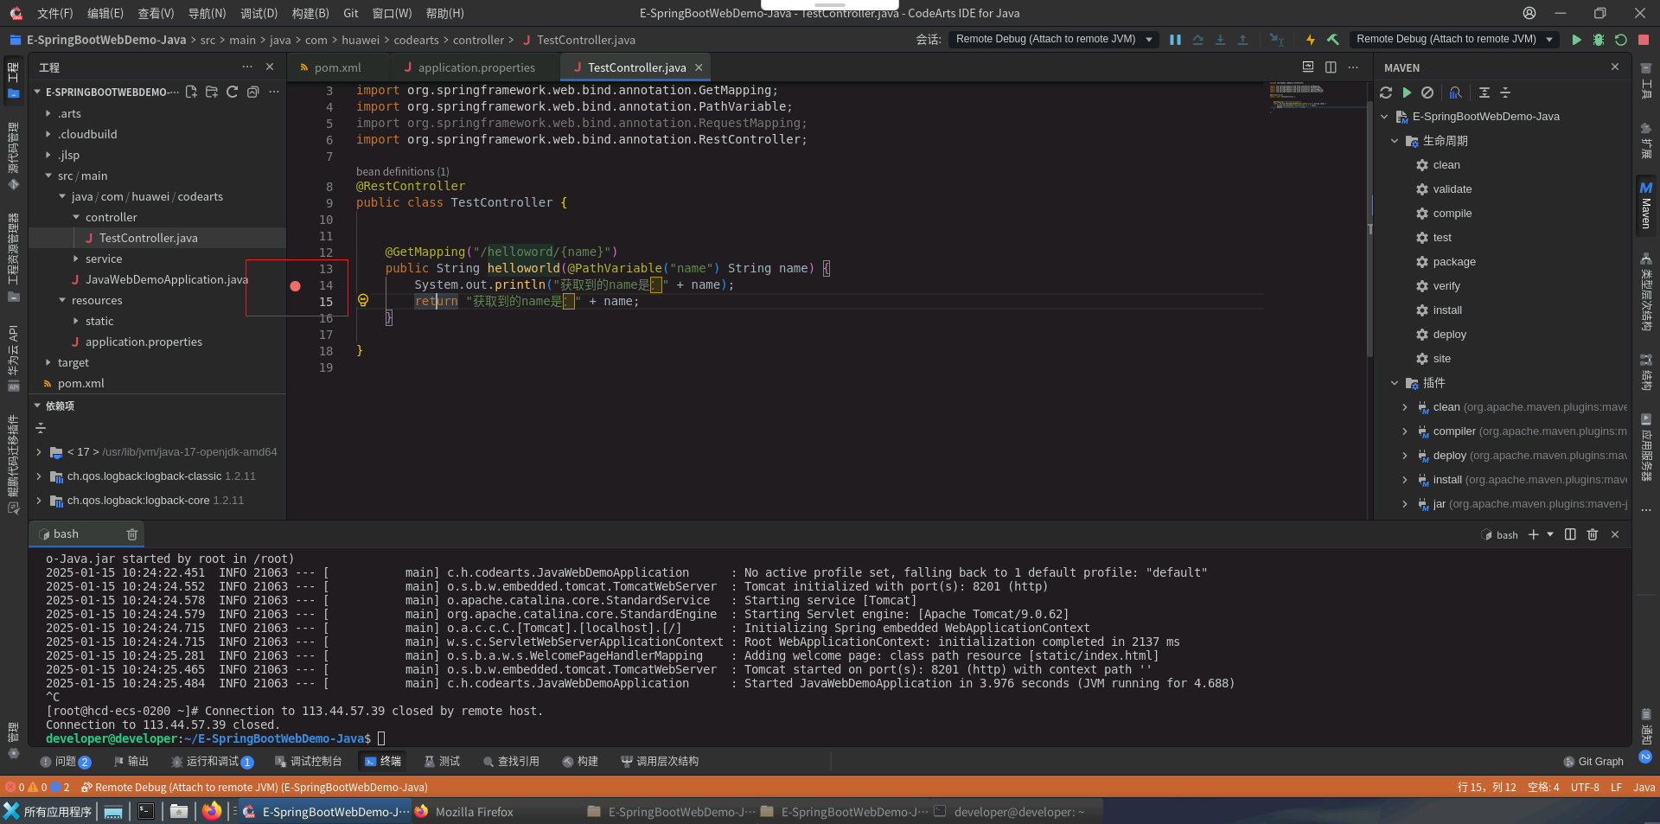Toggle the Maven side panel button

1646,204
